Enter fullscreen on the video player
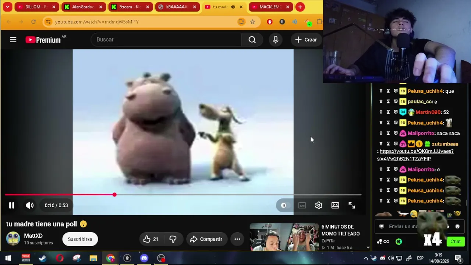This screenshot has width=471, height=265. (x=352, y=205)
